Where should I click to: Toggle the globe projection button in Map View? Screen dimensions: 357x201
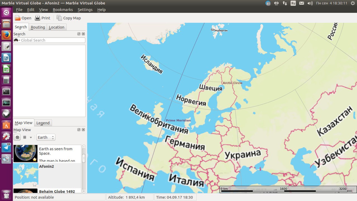(x=17, y=137)
